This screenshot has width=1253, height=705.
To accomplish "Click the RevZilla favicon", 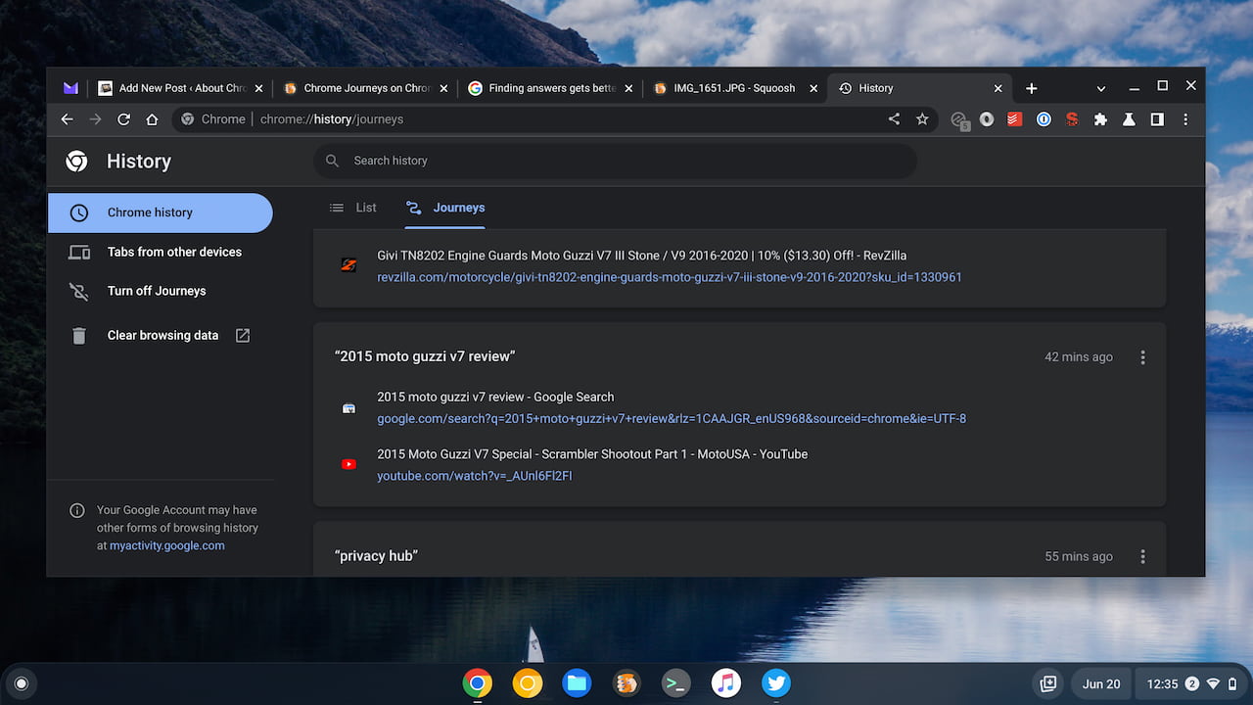I will (x=348, y=265).
